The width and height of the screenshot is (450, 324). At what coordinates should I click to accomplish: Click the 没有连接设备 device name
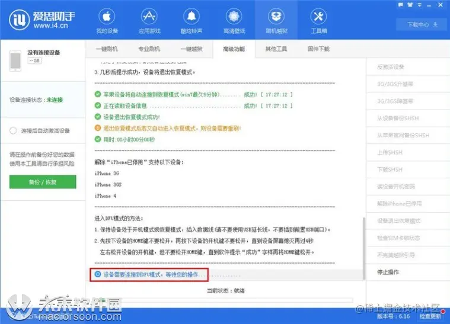click(44, 53)
